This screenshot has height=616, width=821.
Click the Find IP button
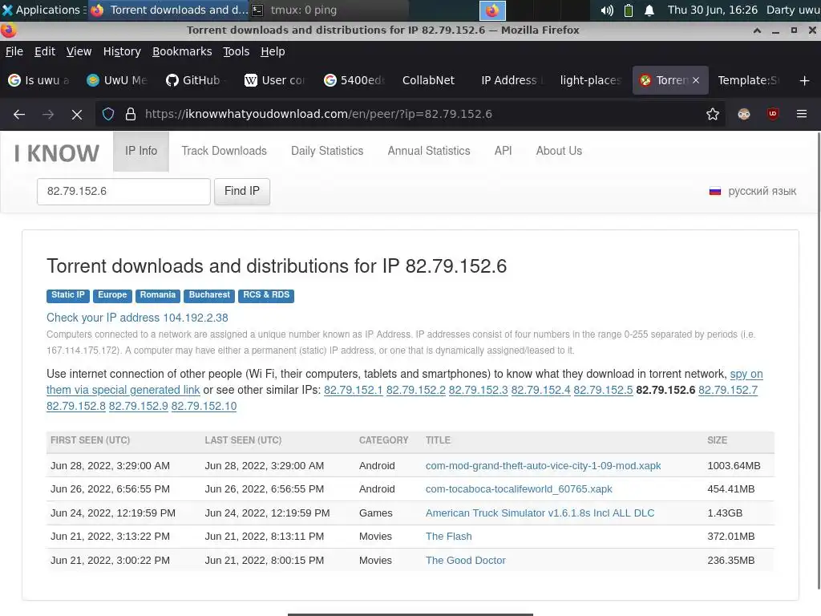(x=242, y=191)
